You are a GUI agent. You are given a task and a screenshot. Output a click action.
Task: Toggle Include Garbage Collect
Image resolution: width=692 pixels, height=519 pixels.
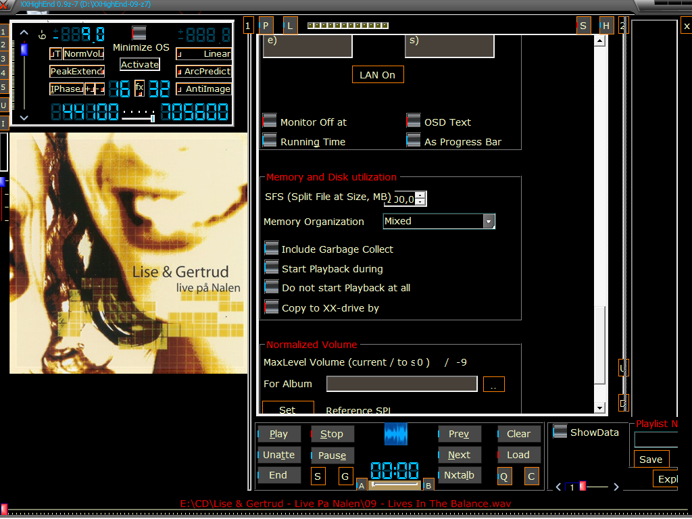click(x=272, y=248)
